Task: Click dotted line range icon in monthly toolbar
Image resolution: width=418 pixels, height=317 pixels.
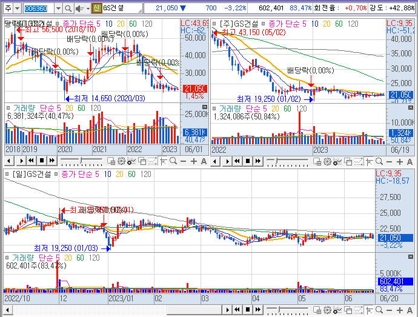Action: coord(152,161)
